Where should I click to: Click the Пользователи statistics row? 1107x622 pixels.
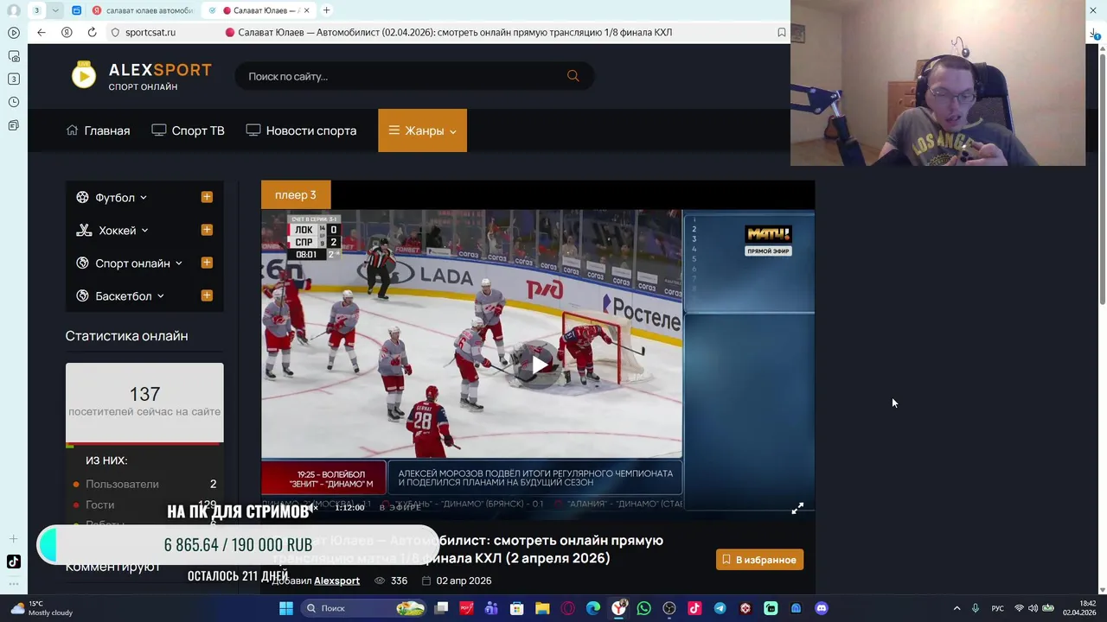[144, 484]
